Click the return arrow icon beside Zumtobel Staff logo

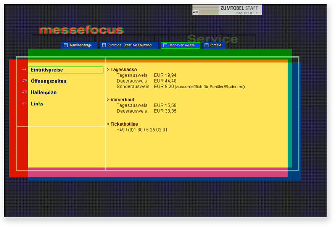coord(195,12)
